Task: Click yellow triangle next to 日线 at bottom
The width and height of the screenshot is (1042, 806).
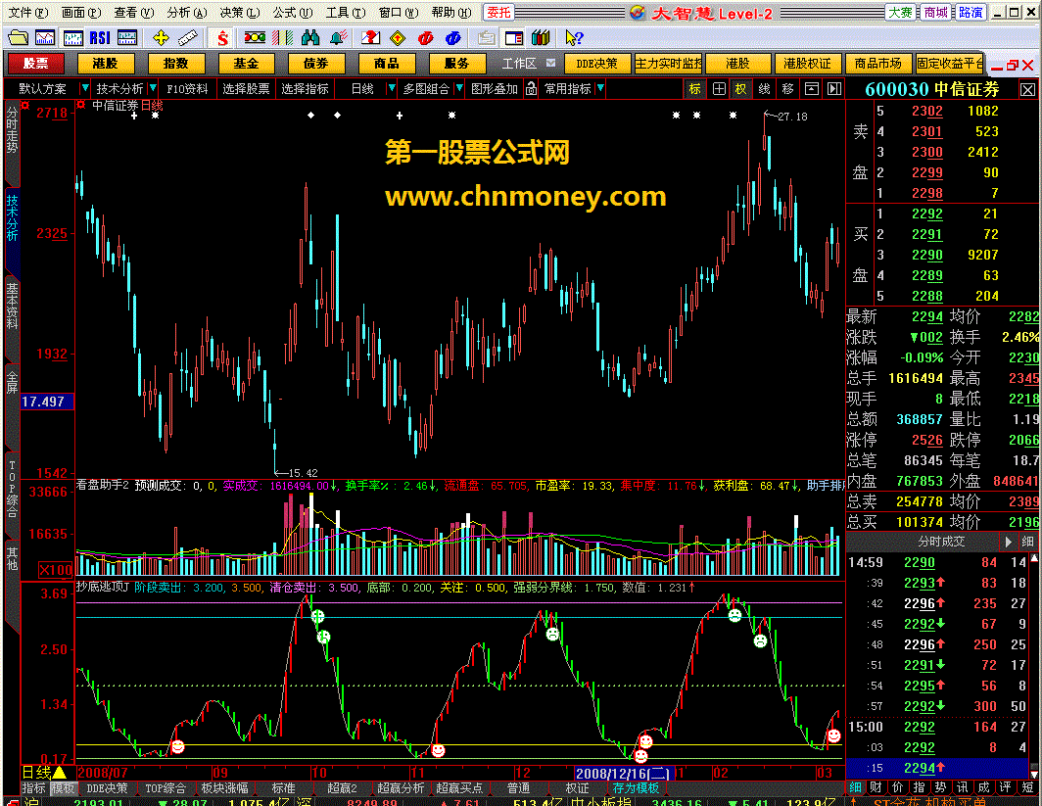Action: click(x=59, y=772)
